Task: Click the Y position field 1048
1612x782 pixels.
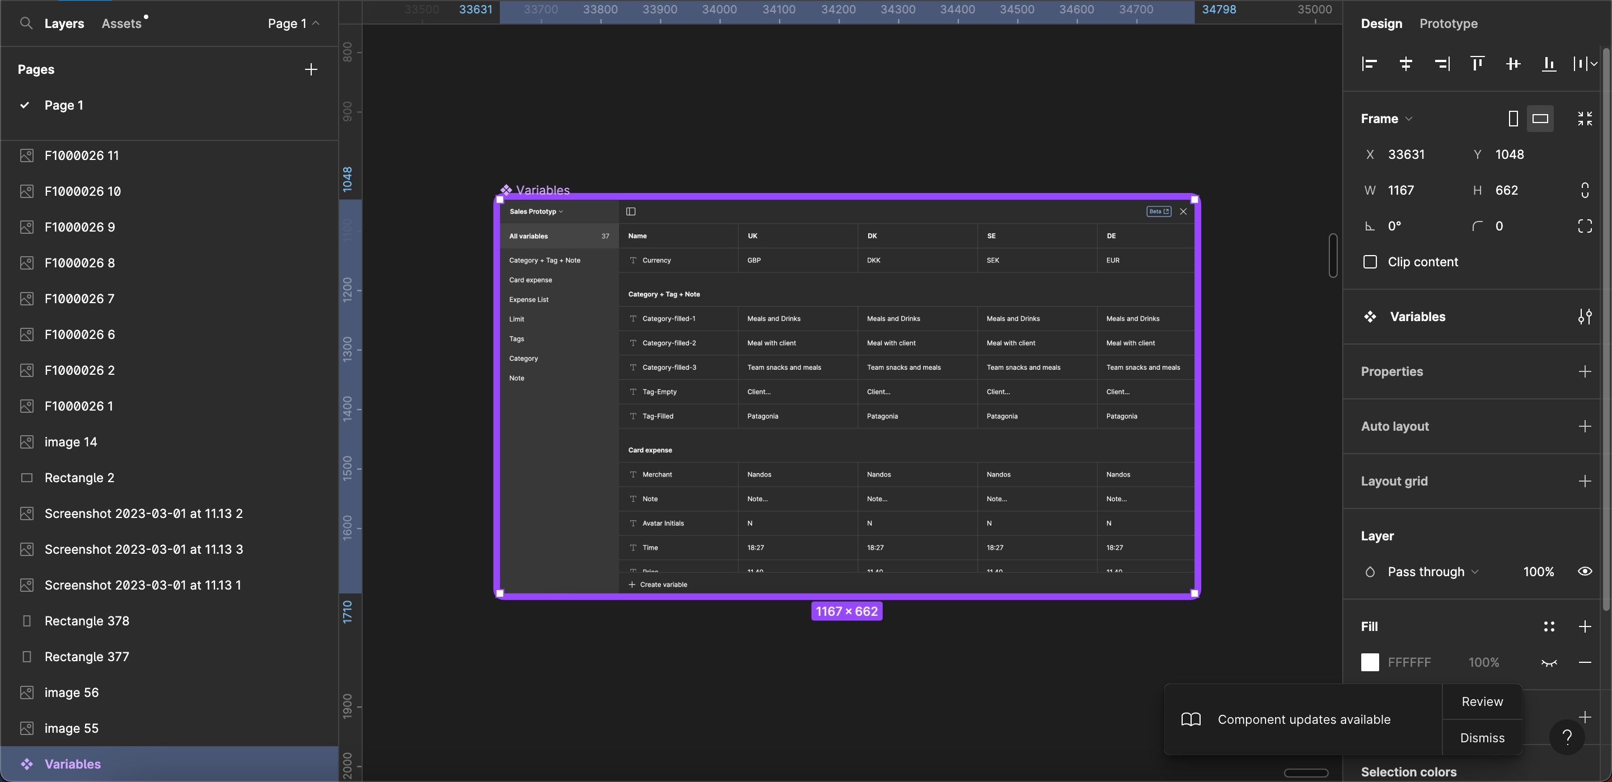Action: pos(1509,154)
